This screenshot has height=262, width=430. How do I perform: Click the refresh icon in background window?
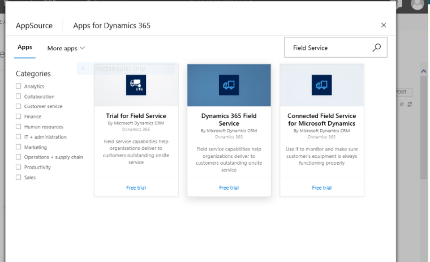(410, 104)
